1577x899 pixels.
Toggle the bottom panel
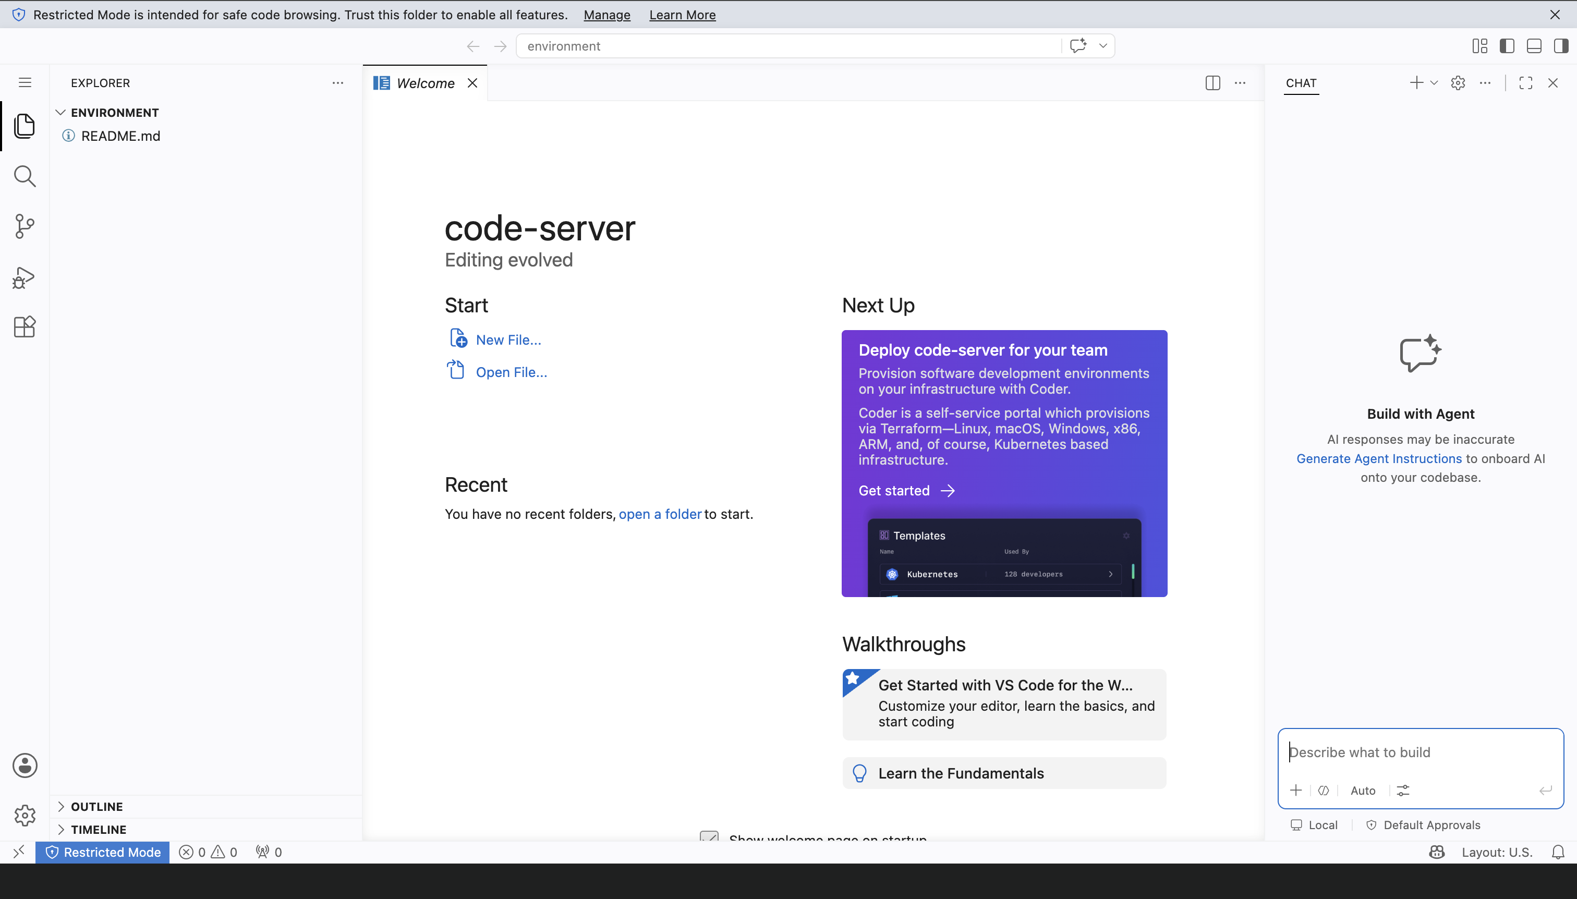pos(1534,46)
